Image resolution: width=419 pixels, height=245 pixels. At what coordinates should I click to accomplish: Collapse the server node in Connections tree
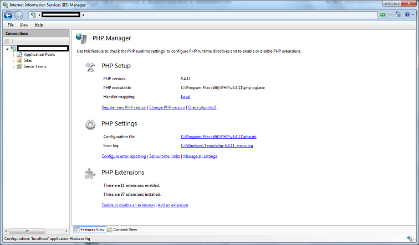click(8, 49)
